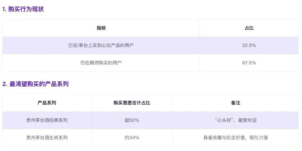Select the cell "仍在期待购买的用户"
The height and width of the screenshot is (151, 302).
tap(101, 62)
